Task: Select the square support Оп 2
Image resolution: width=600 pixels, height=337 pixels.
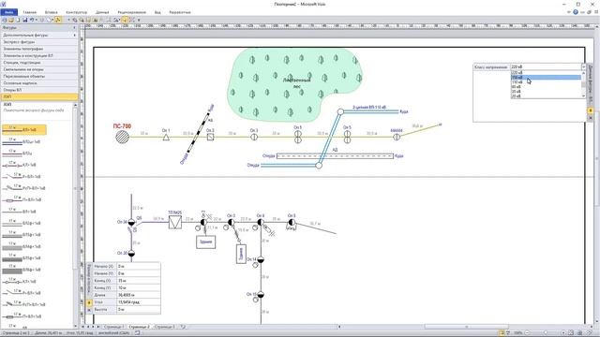Action: 210,137
